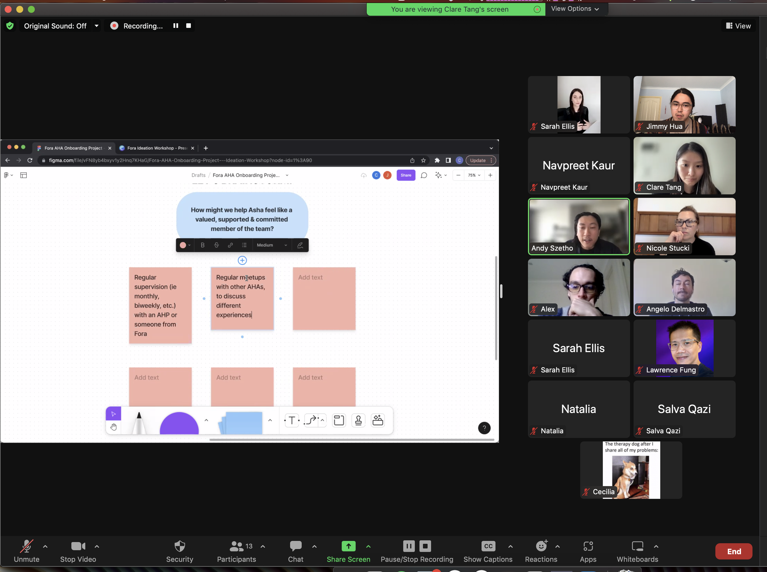Open the Whiteboards option

pos(637,546)
